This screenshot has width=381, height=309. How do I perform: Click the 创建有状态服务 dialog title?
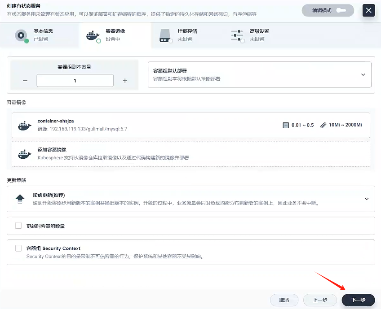click(x=23, y=6)
